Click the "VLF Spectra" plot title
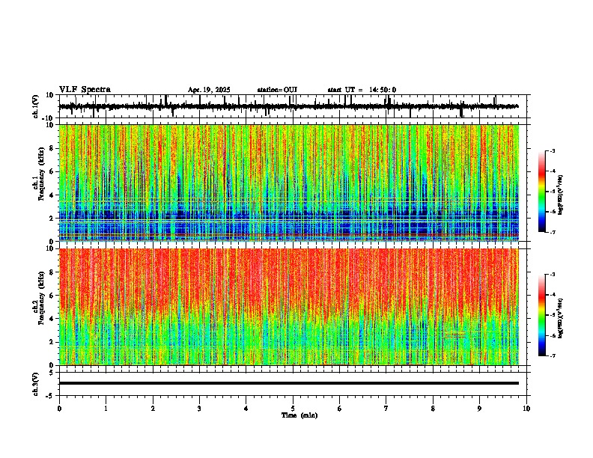Image resolution: width=593 pixels, height=458 pixels. point(85,90)
